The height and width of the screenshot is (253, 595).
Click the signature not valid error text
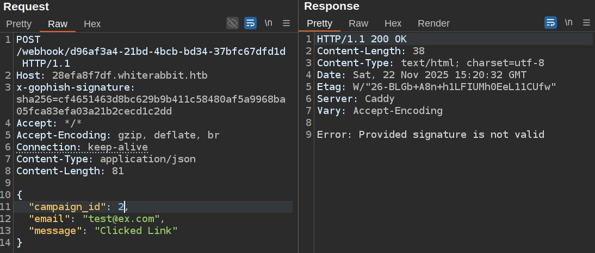tap(430, 135)
